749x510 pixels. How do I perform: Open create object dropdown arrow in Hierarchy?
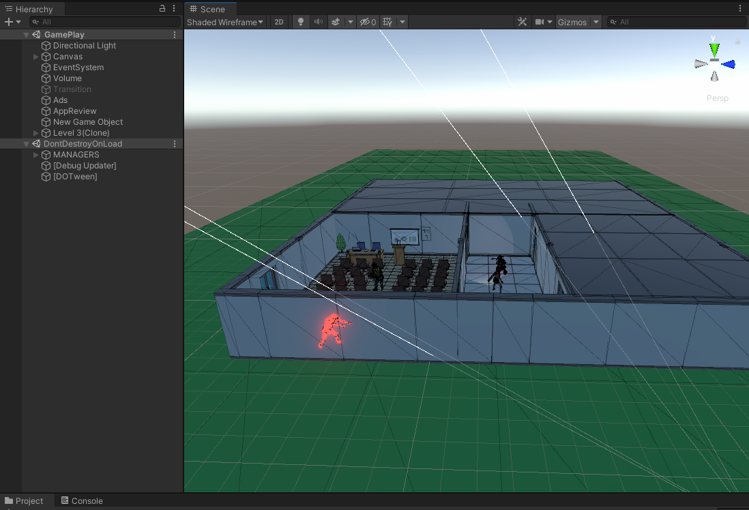(18, 22)
